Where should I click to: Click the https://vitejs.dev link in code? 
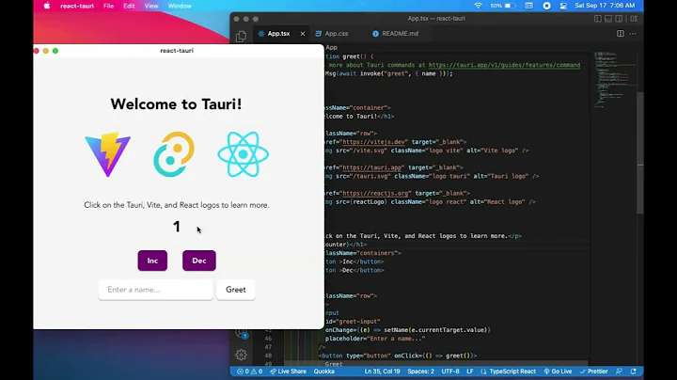point(374,142)
